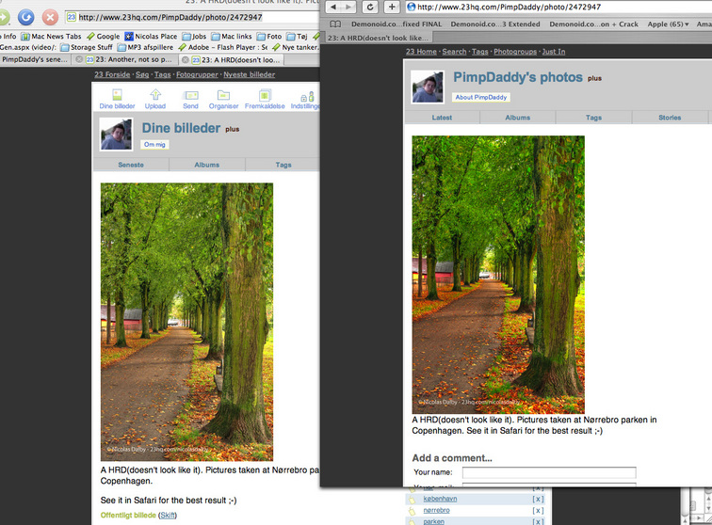Click Safari's address bar

558,7
